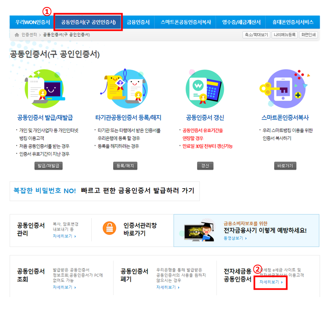Image resolution: width=330 pixels, height=309 pixels.
Task: Click the 공동인증서 관리 title
Action: tap(31, 229)
